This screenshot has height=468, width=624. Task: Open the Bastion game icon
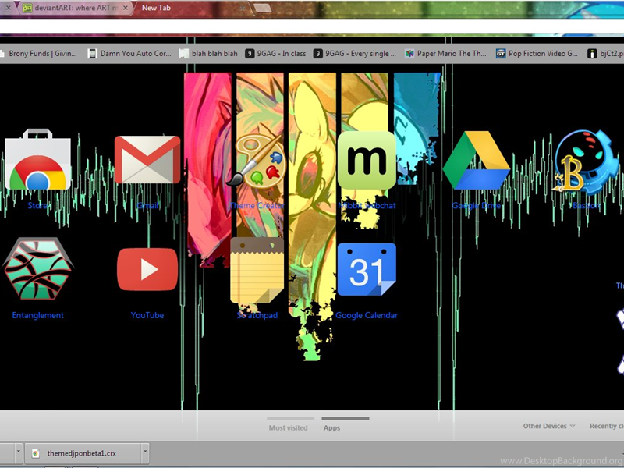(586, 161)
